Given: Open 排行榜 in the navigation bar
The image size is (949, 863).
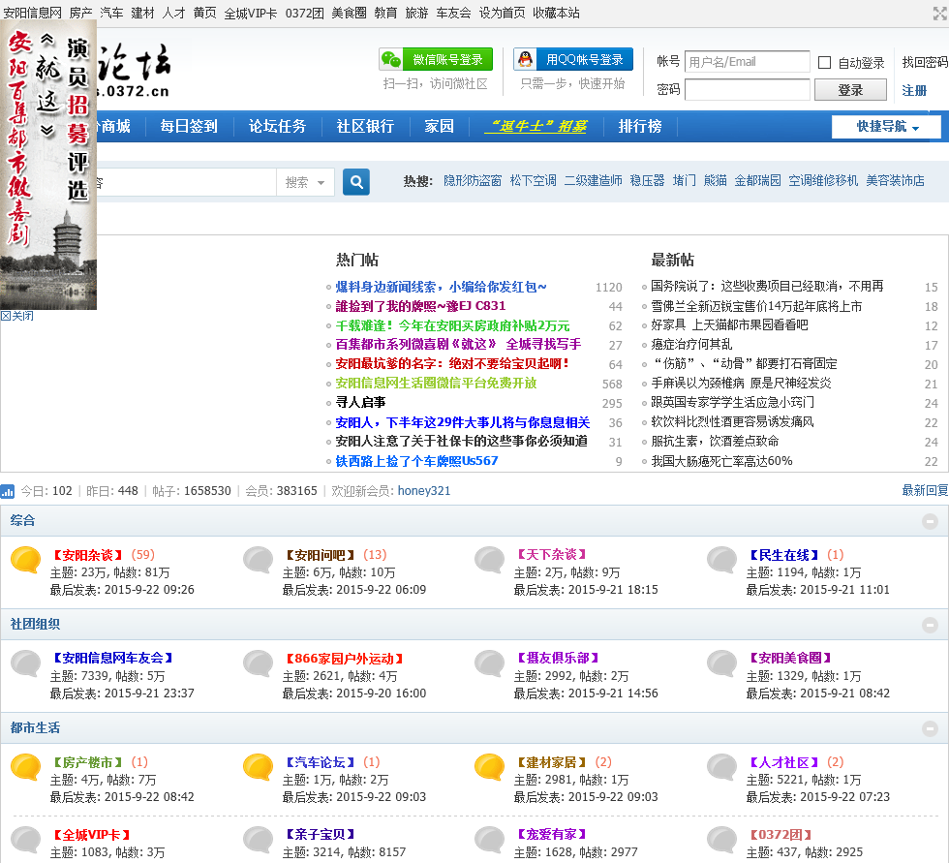Looking at the screenshot, I should (640, 126).
